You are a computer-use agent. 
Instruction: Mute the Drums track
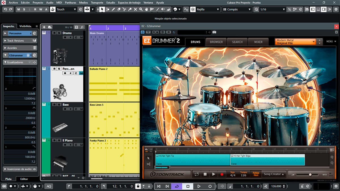[54, 33]
